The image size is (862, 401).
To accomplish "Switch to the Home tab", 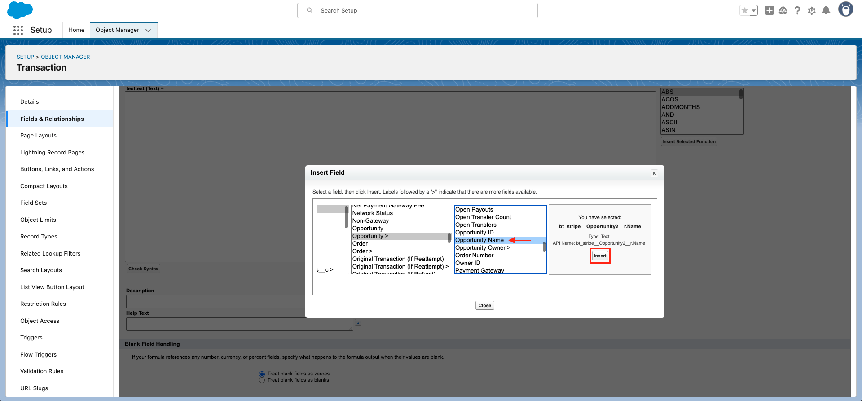I will pos(76,30).
